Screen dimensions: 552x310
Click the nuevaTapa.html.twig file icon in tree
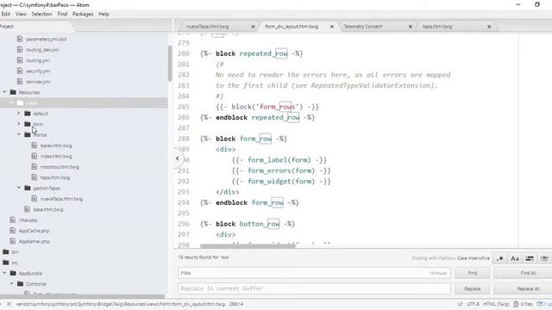click(x=34, y=199)
